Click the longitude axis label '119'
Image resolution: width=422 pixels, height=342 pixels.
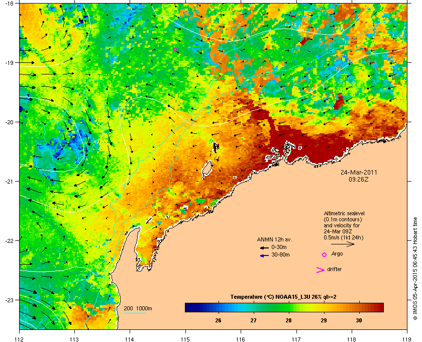click(407, 339)
